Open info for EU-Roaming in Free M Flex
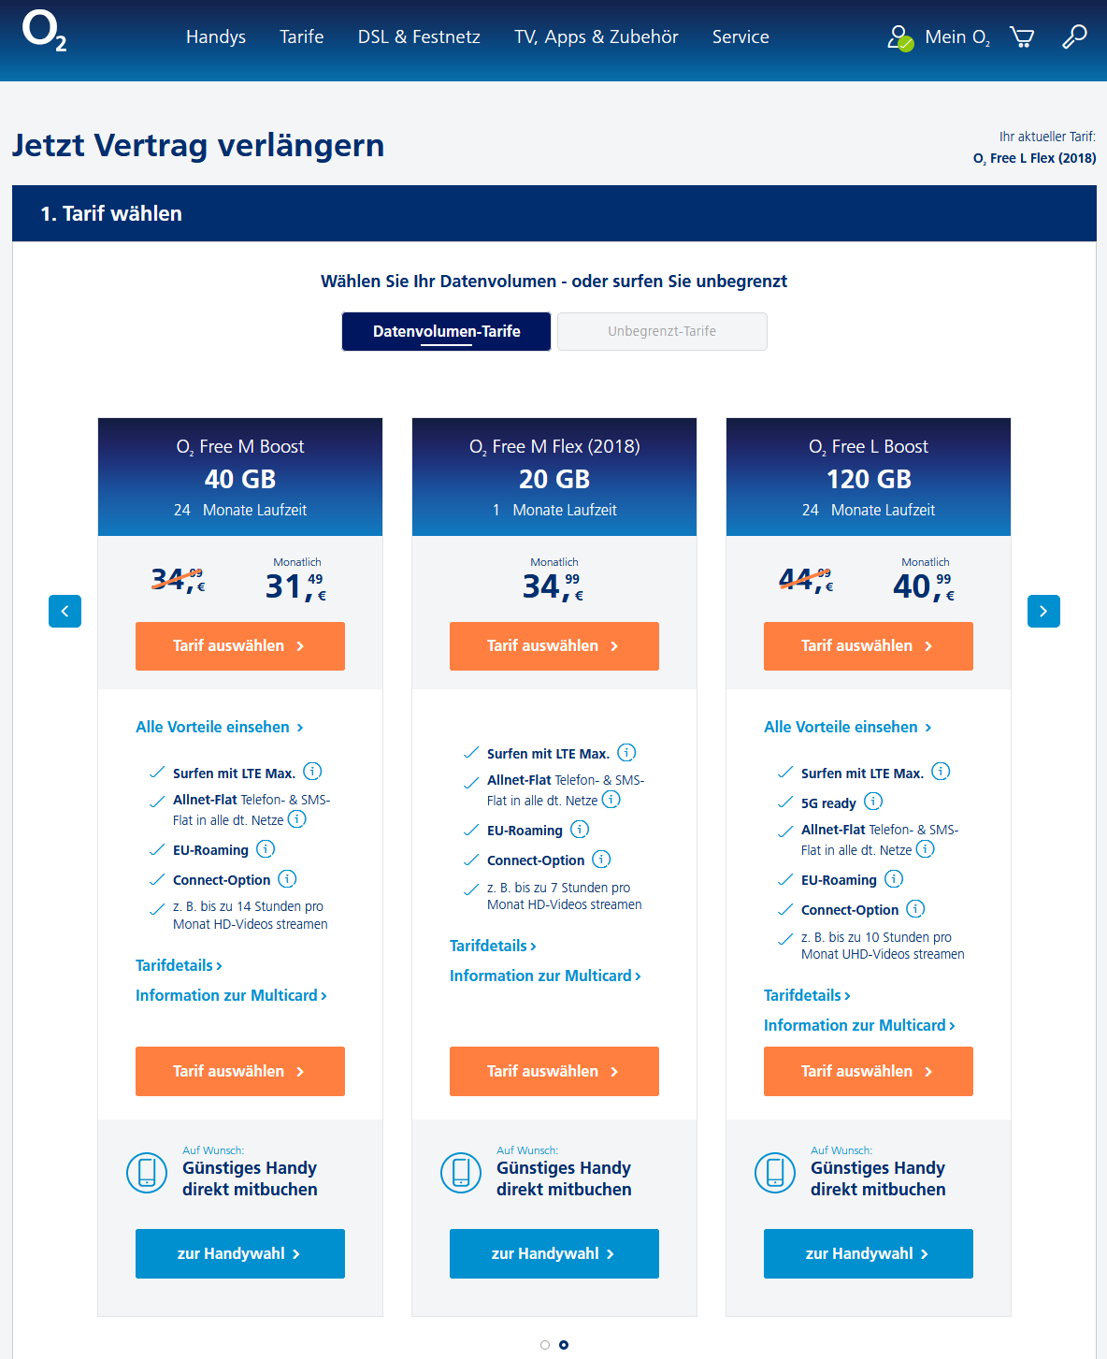This screenshot has width=1107, height=1359. pyautogui.click(x=580, y=830)
